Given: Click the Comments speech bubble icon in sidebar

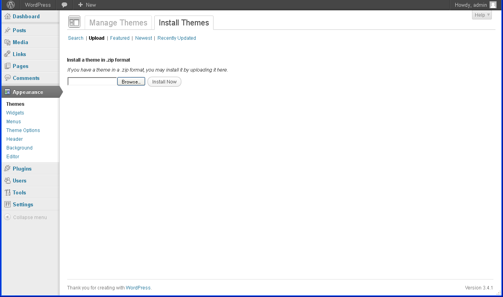Looking at the screenshot, I should [x=8, y=78].
